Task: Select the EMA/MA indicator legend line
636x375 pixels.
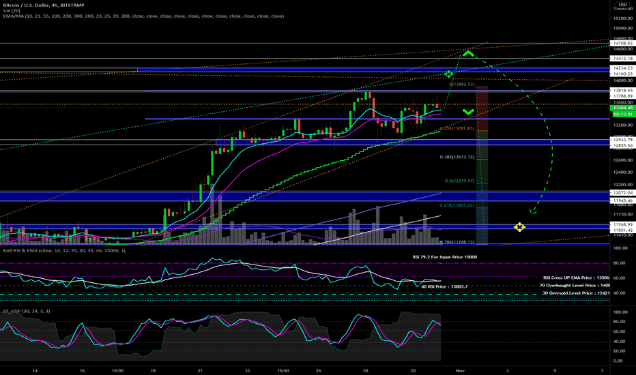Action: point(143,16)
